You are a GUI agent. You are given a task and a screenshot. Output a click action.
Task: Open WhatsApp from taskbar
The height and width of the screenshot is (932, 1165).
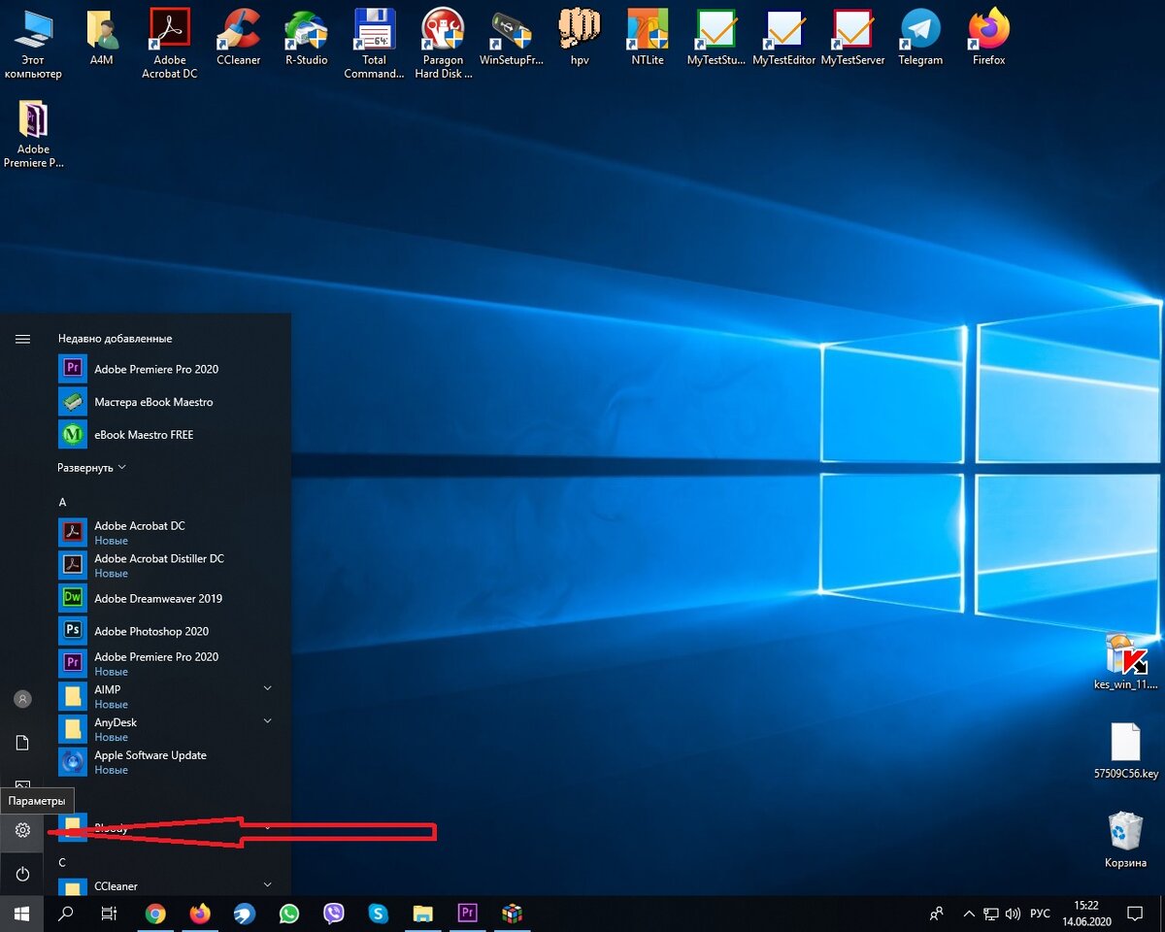click(289, 914)
